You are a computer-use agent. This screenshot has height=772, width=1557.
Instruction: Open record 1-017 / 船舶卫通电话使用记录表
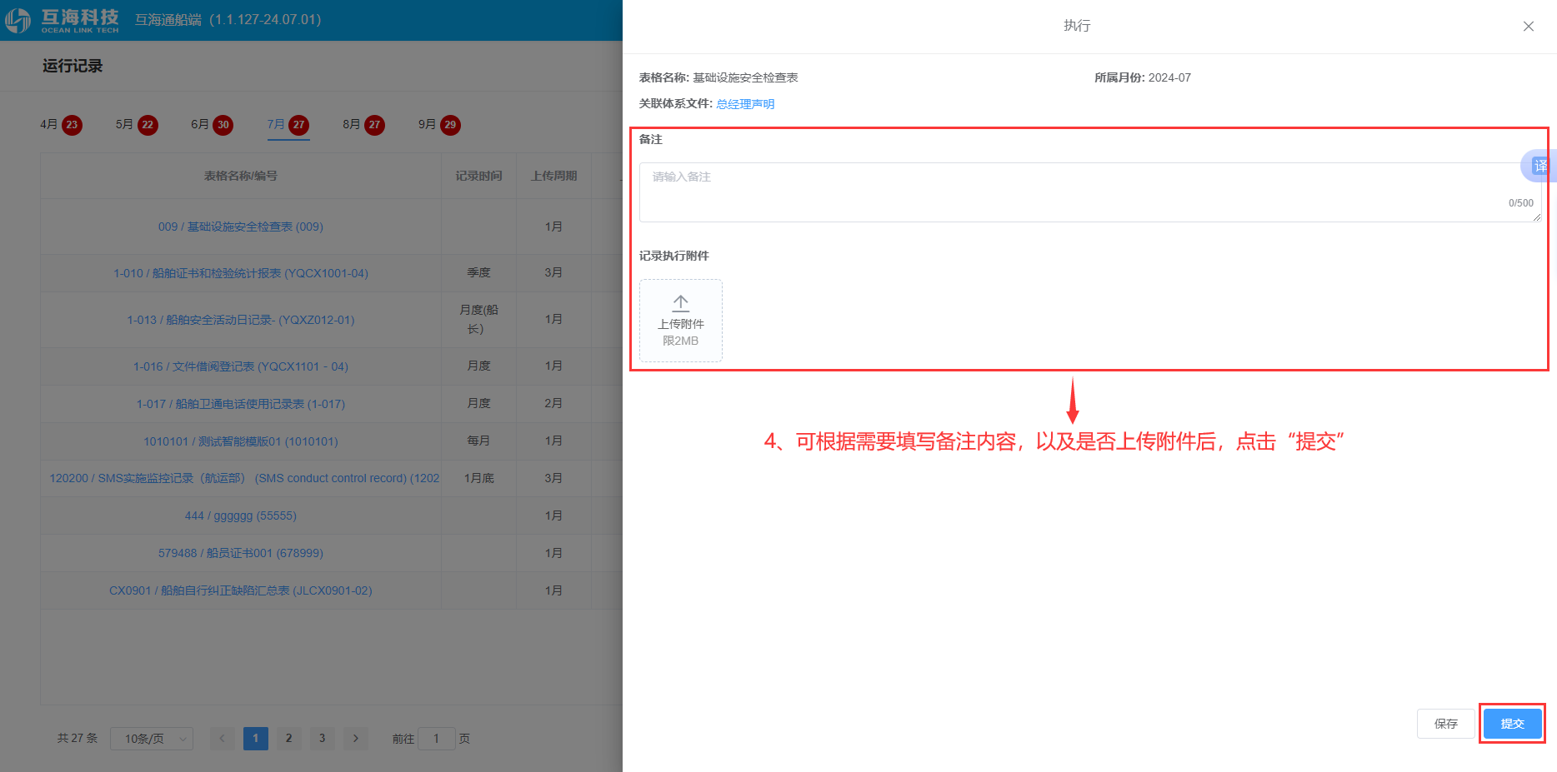(241, 404)
